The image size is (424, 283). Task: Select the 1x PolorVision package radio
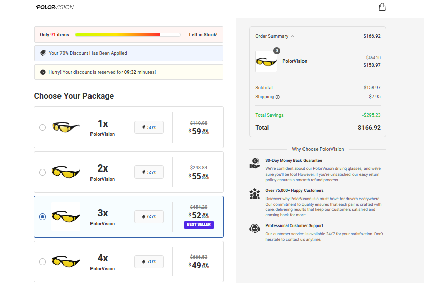click(43, 127)
